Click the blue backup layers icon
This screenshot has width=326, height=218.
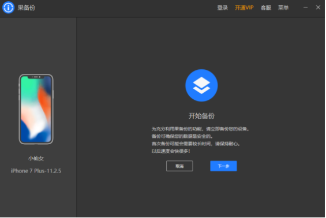pos(201,85)
